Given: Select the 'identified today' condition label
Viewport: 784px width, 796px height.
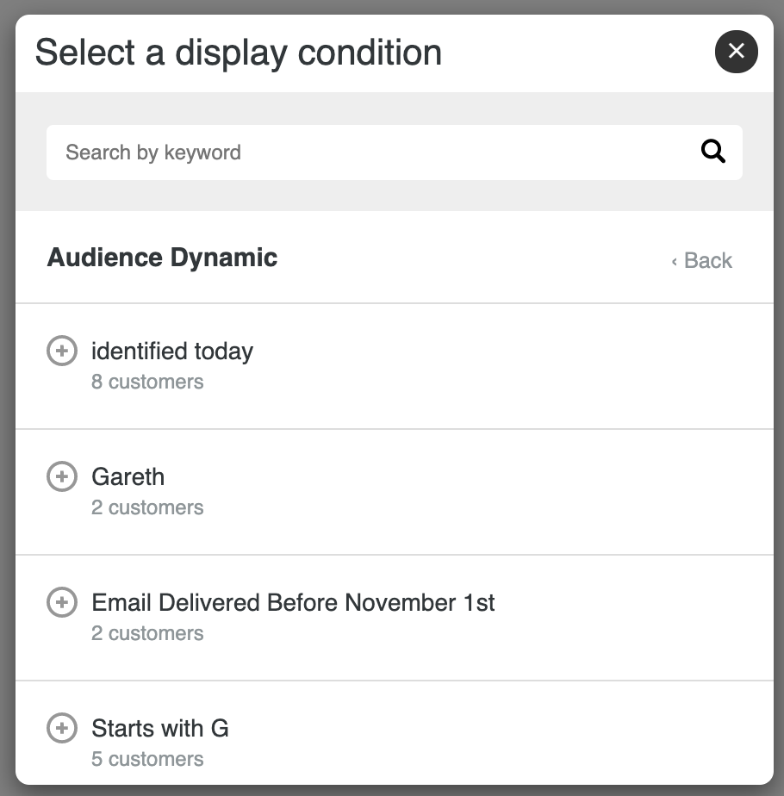Looking at the screenshot, I should 172,351.
